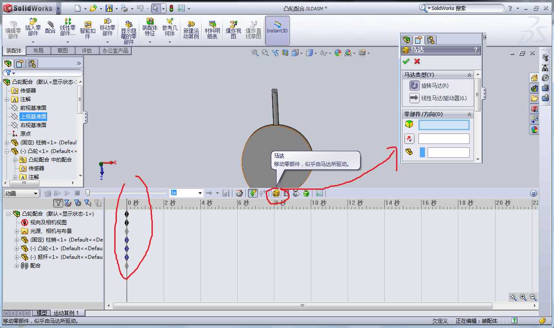
Task: Confirm the motor with the green checkmark
Action: pos(406,61)
